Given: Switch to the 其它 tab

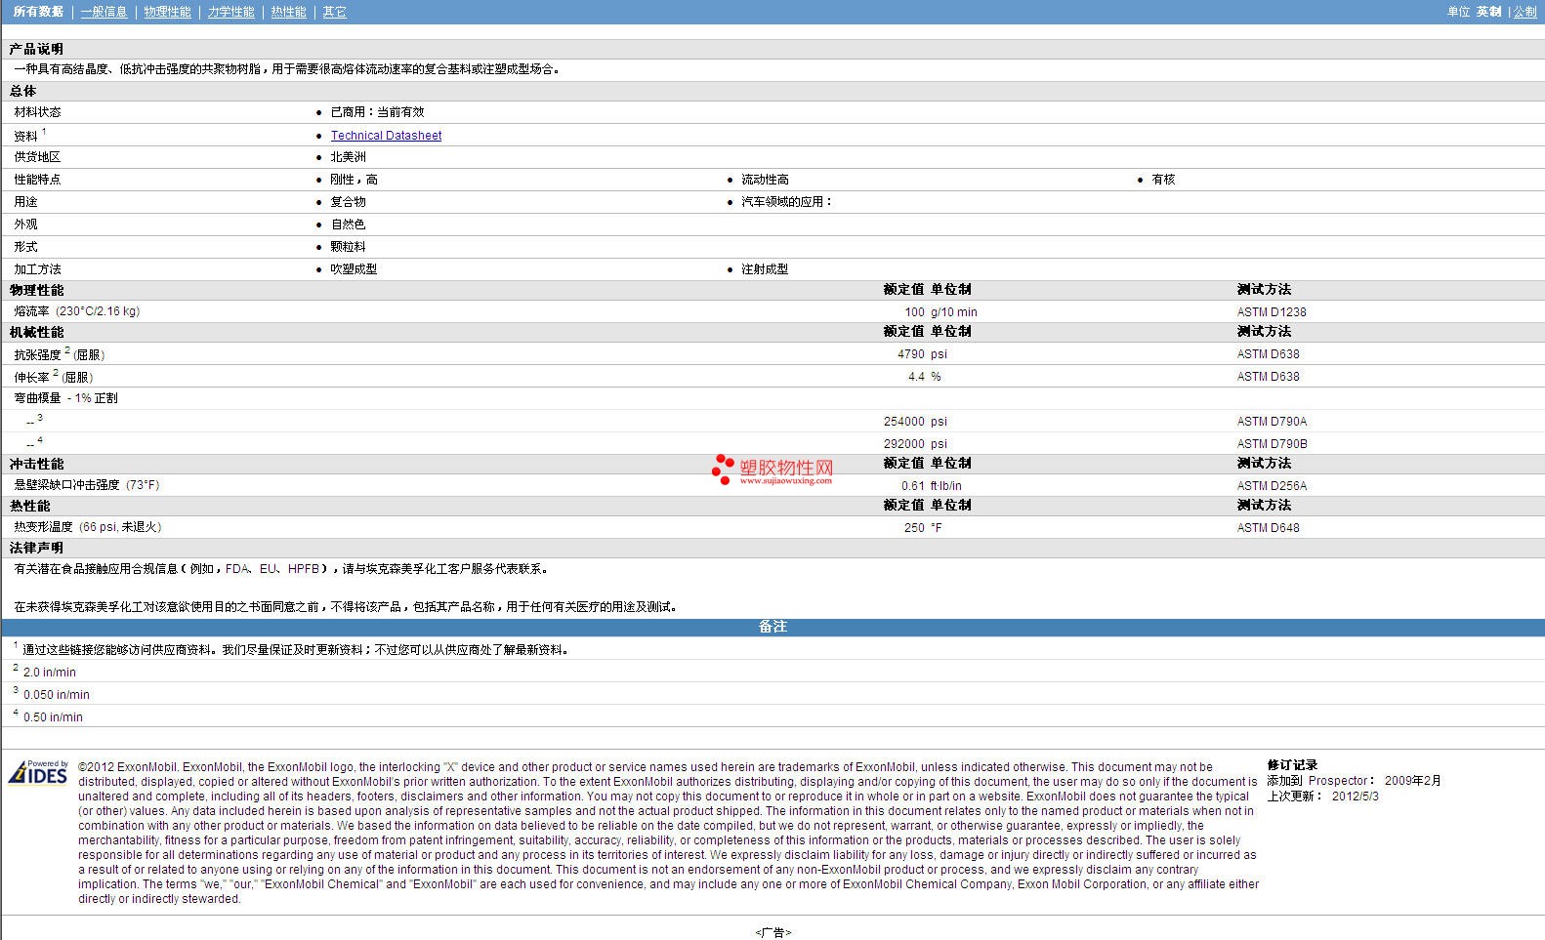Looking at the screenshot, I should click(x=334, y=12).
